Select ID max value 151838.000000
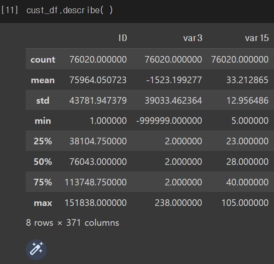274x264 pixels. [96, 203]
